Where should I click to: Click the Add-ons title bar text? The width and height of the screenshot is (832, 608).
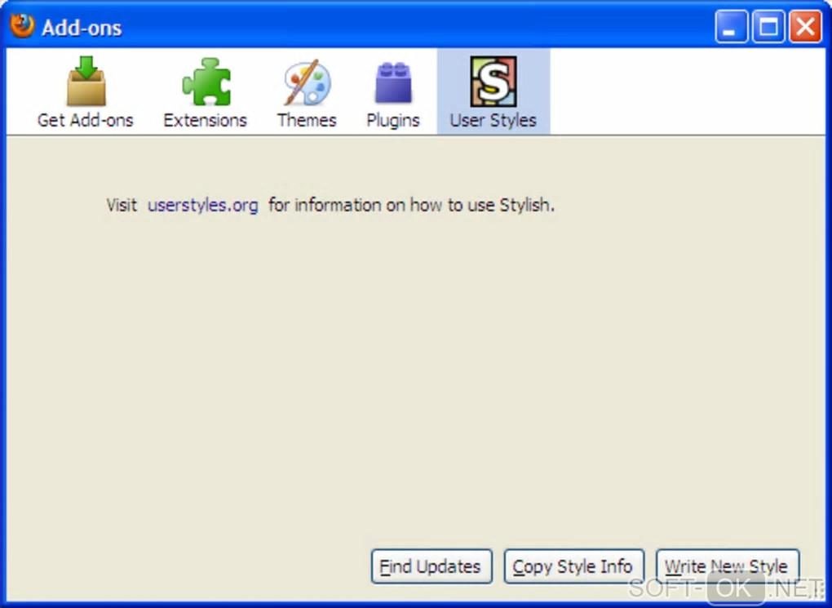coord(82,28)
